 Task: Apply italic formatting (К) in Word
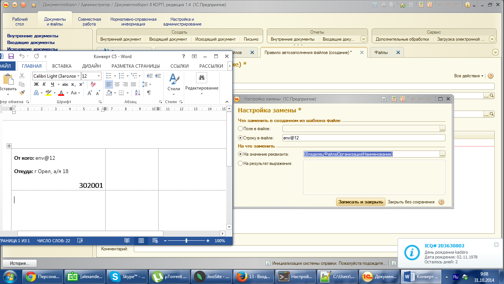[x=44, y=84]
